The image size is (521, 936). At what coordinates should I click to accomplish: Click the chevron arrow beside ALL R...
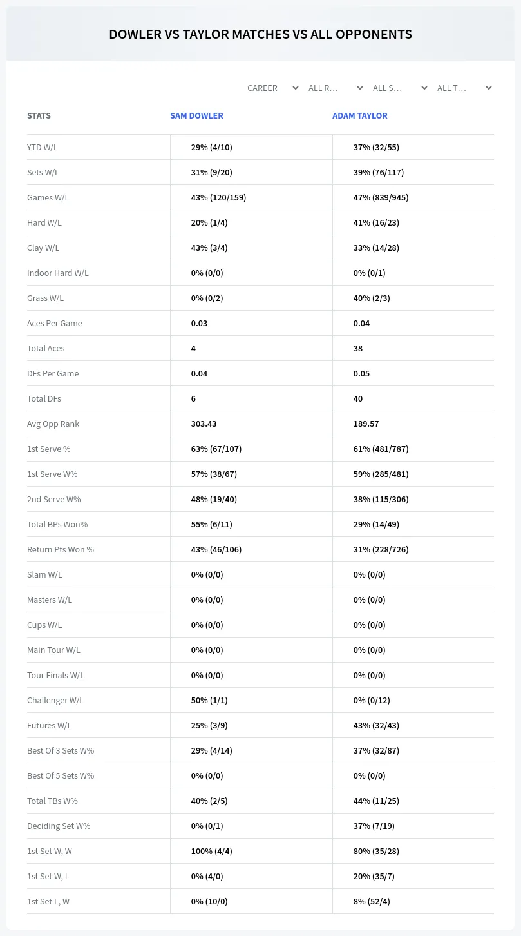(x=360, y=88)
